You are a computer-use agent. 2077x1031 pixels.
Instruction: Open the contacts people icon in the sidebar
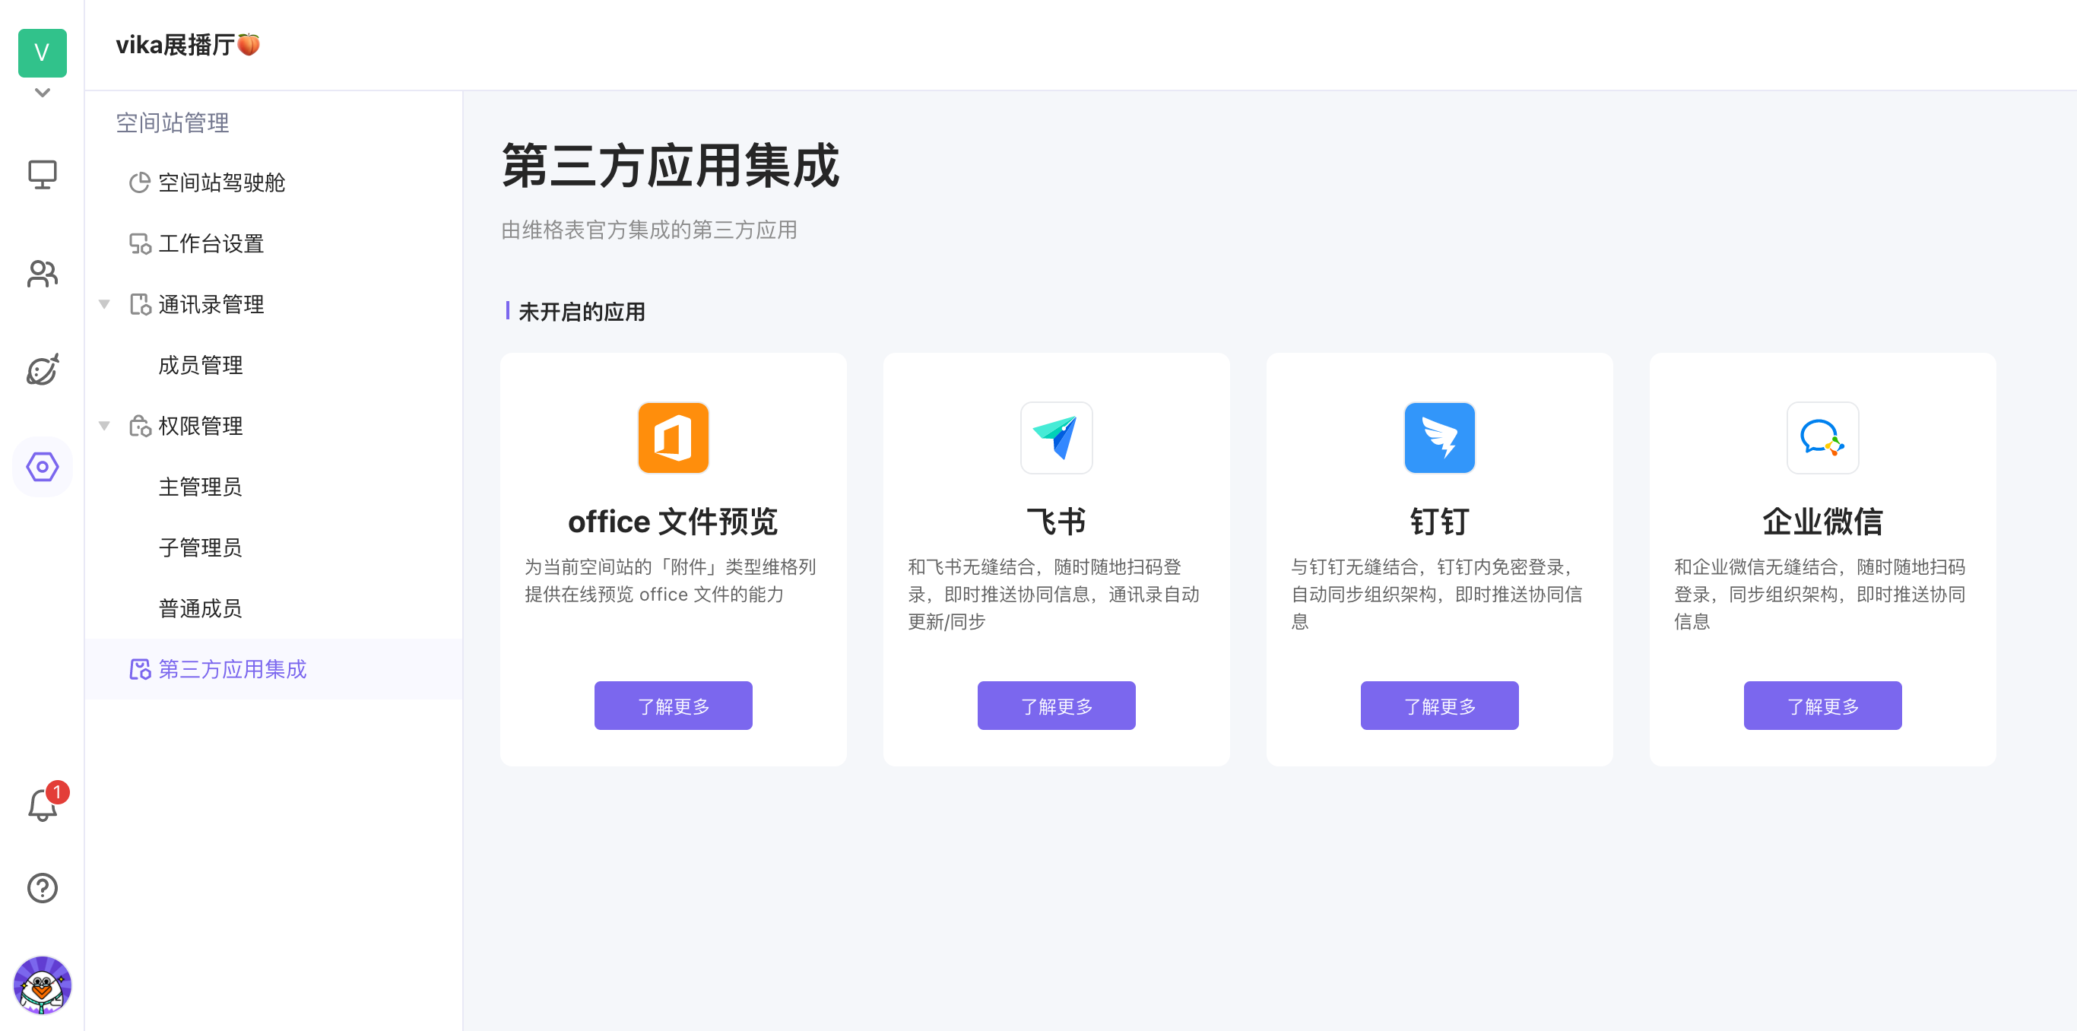coord(42,273)
